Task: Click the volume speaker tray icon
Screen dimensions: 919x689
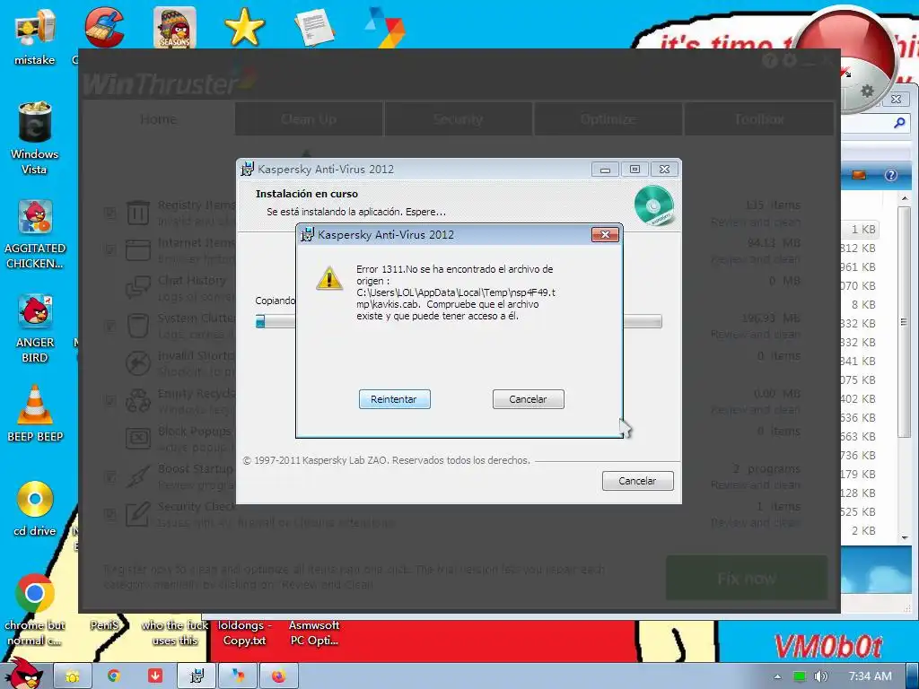Action: tap(820, 676)
